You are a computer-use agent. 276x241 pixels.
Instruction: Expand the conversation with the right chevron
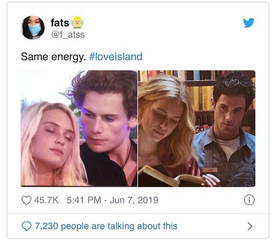click(250, 226)
